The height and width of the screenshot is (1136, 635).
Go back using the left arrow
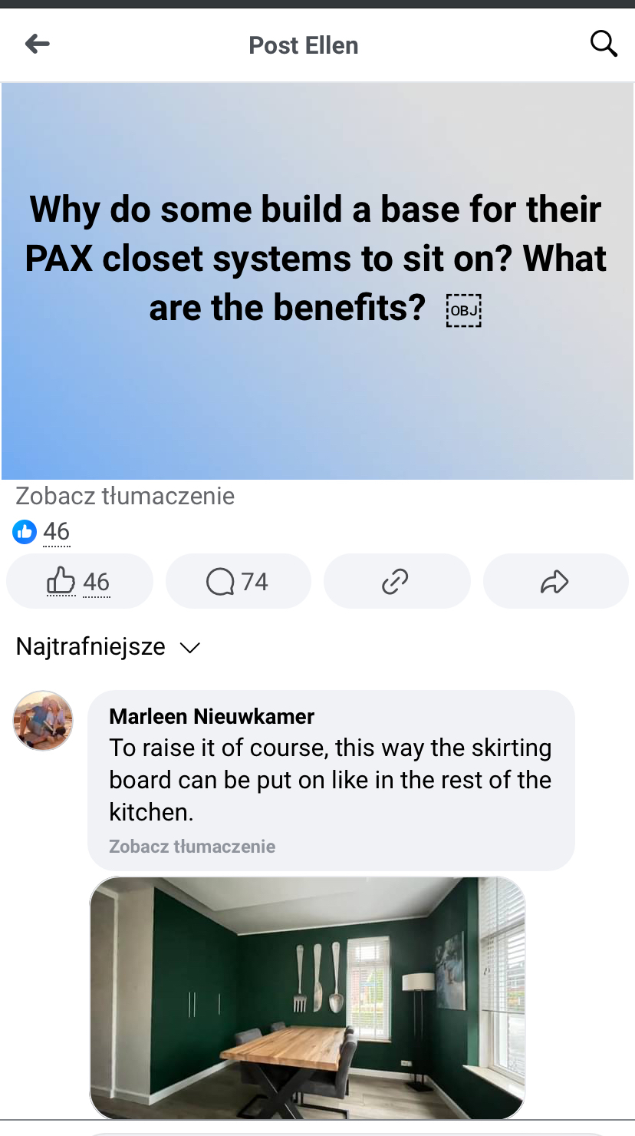[37, 45]
